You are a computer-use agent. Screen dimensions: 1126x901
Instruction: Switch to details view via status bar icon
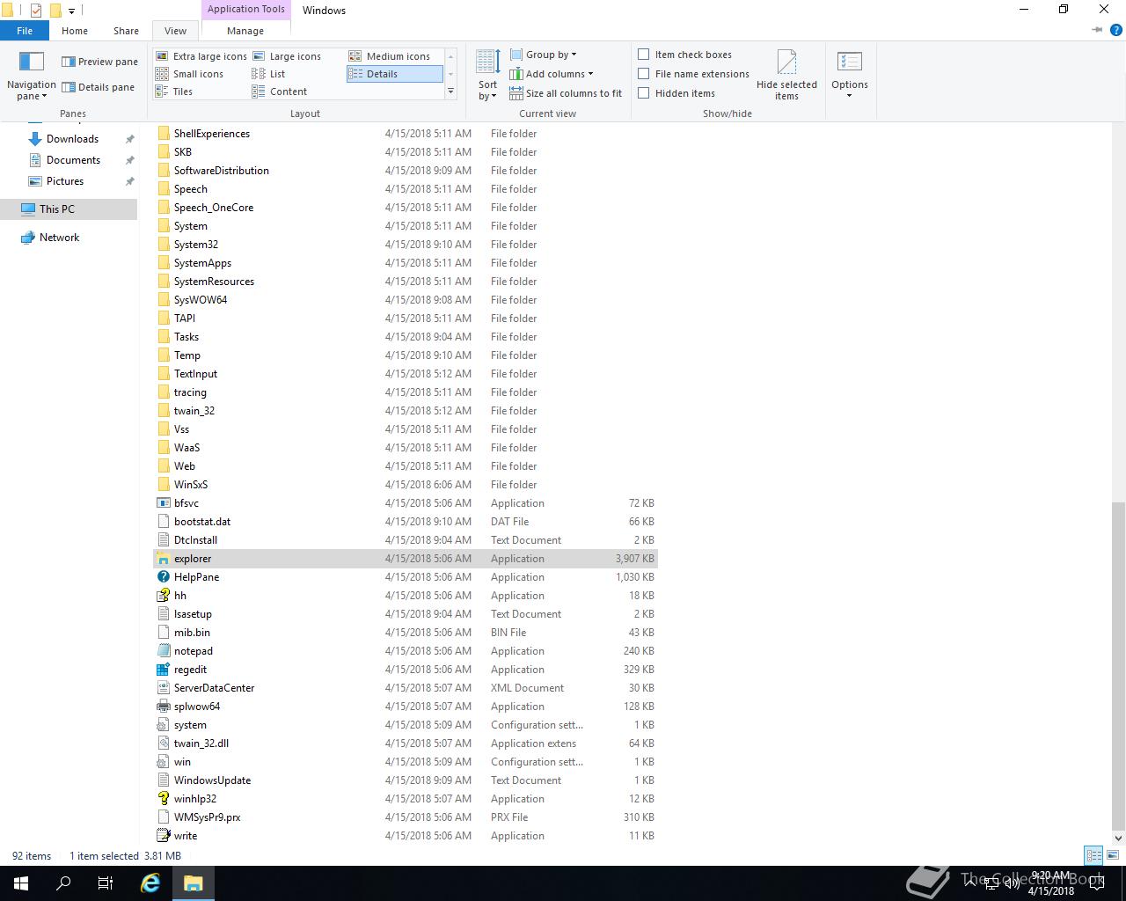pos(1093,855)
